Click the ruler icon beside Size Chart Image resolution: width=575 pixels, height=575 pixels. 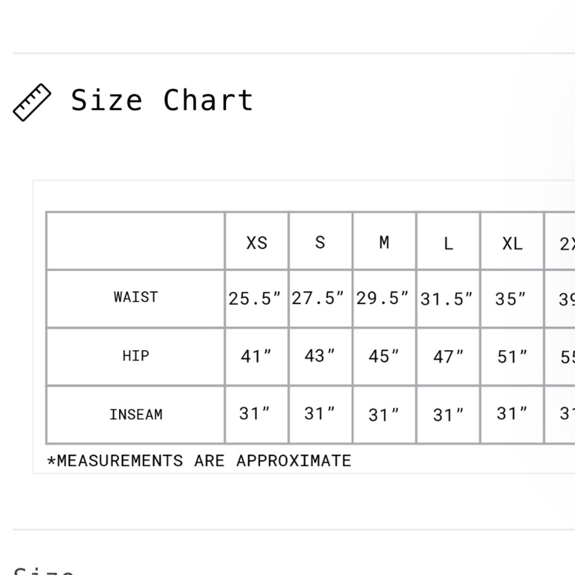pyautogui.click(x=32, y=102)
